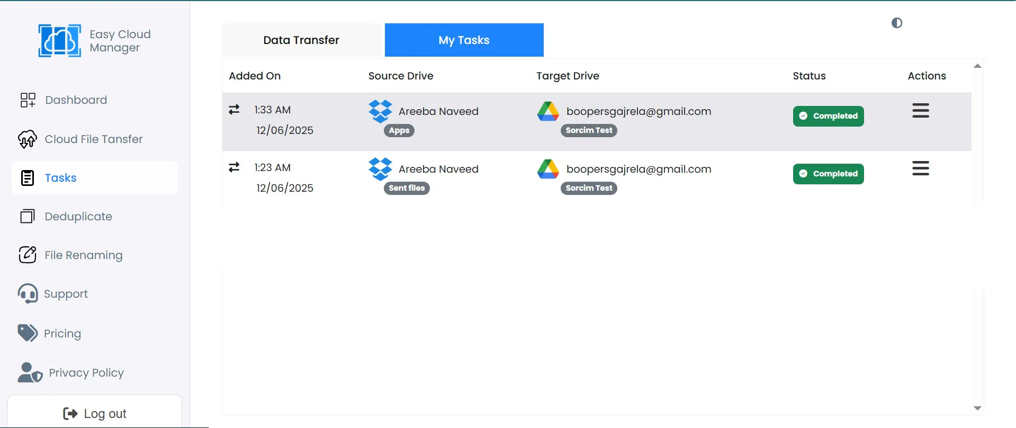Click the Status column header

[x=809, y=76]
